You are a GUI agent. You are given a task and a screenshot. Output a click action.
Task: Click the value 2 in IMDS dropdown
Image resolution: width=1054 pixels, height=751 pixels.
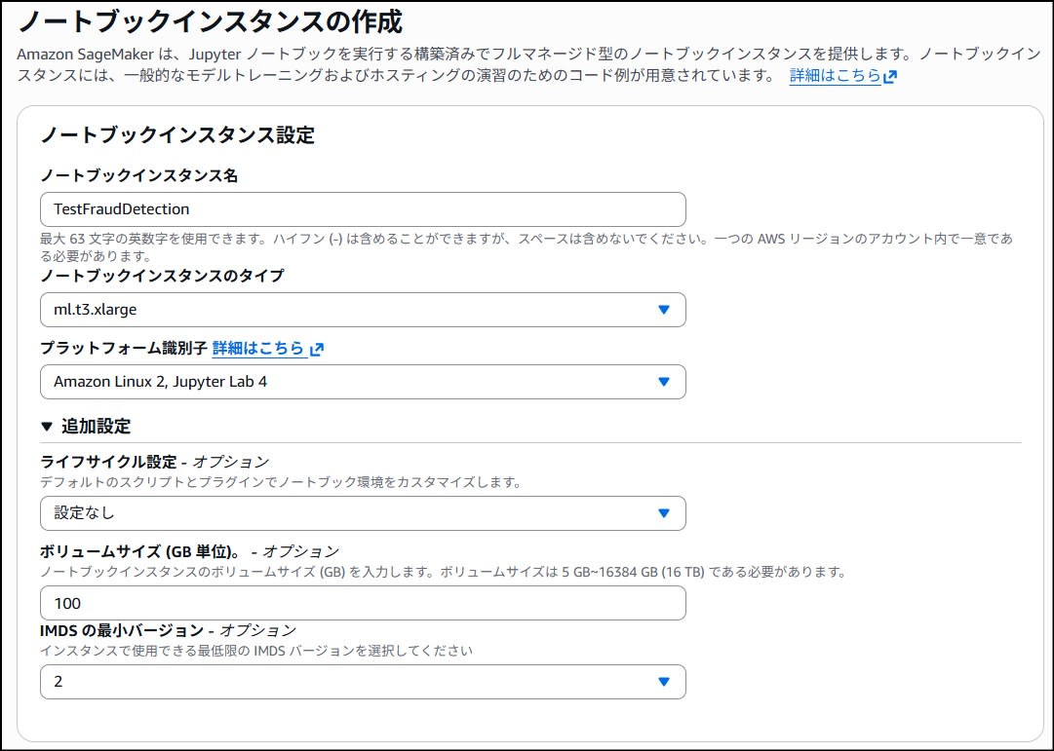pyautogui.click(x=57, y=682)
